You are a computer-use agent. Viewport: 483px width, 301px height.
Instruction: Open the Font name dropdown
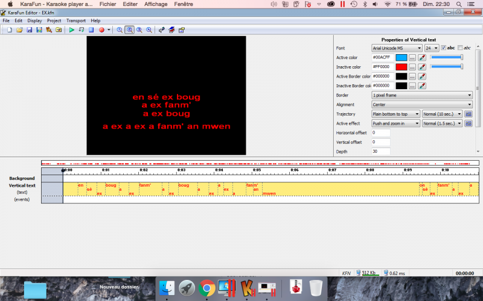(397, 48)
